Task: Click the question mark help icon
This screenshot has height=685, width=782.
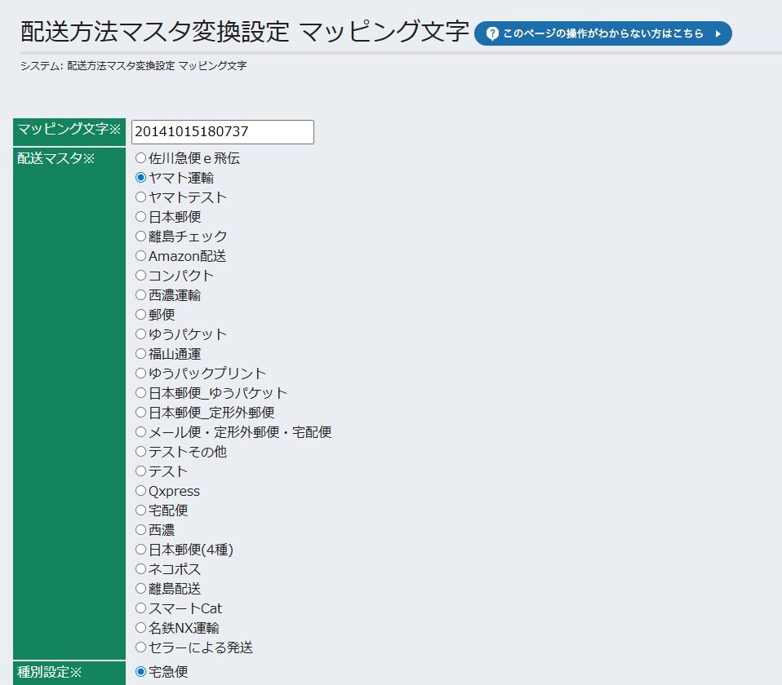Action: 492,33
